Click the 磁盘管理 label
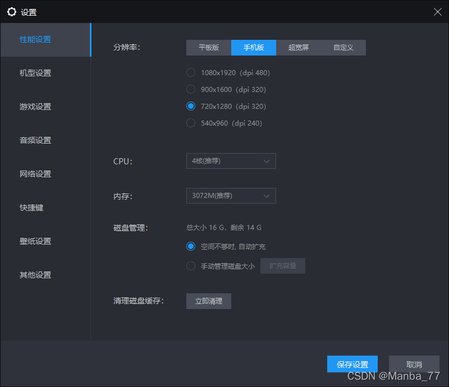 click(131, 228)
